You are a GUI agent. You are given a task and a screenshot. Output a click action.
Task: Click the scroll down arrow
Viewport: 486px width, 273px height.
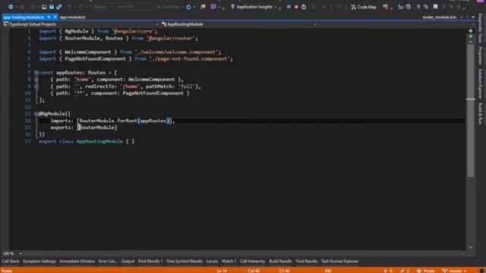[471, 247]
